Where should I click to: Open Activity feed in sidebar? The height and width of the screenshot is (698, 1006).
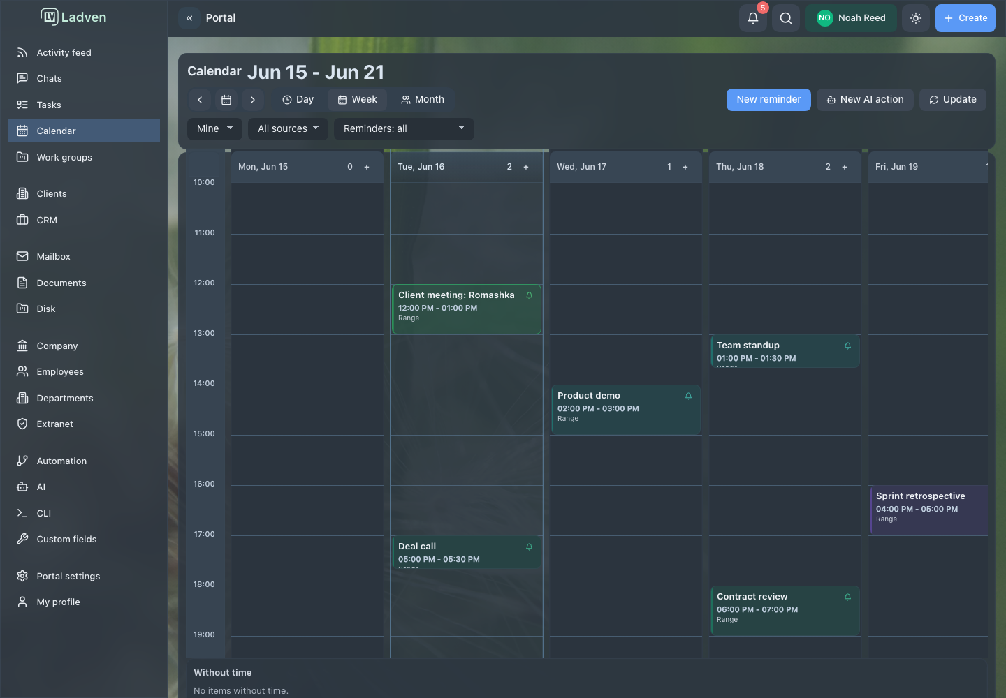point(84,52)
